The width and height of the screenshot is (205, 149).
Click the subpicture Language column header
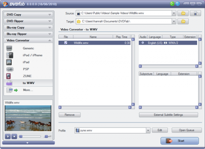pyautogui.click(x=162, y=74)
